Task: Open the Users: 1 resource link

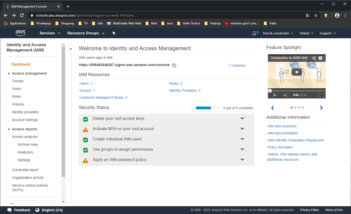Action: [x=86, y=83]
